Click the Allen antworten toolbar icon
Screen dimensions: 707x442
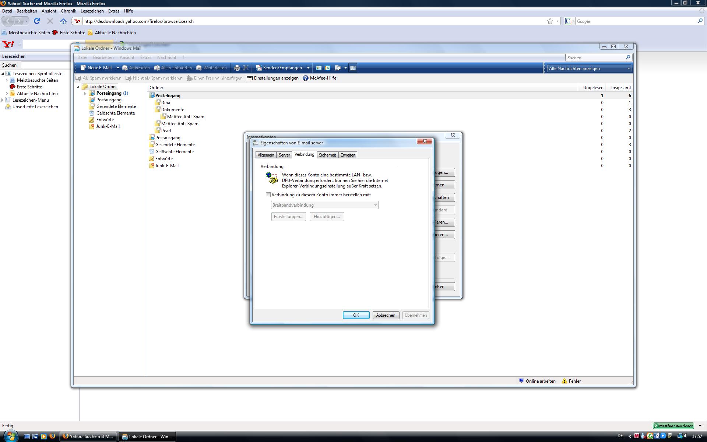point(157,68)
